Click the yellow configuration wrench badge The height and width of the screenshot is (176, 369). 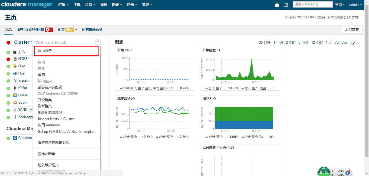(70, 30)
